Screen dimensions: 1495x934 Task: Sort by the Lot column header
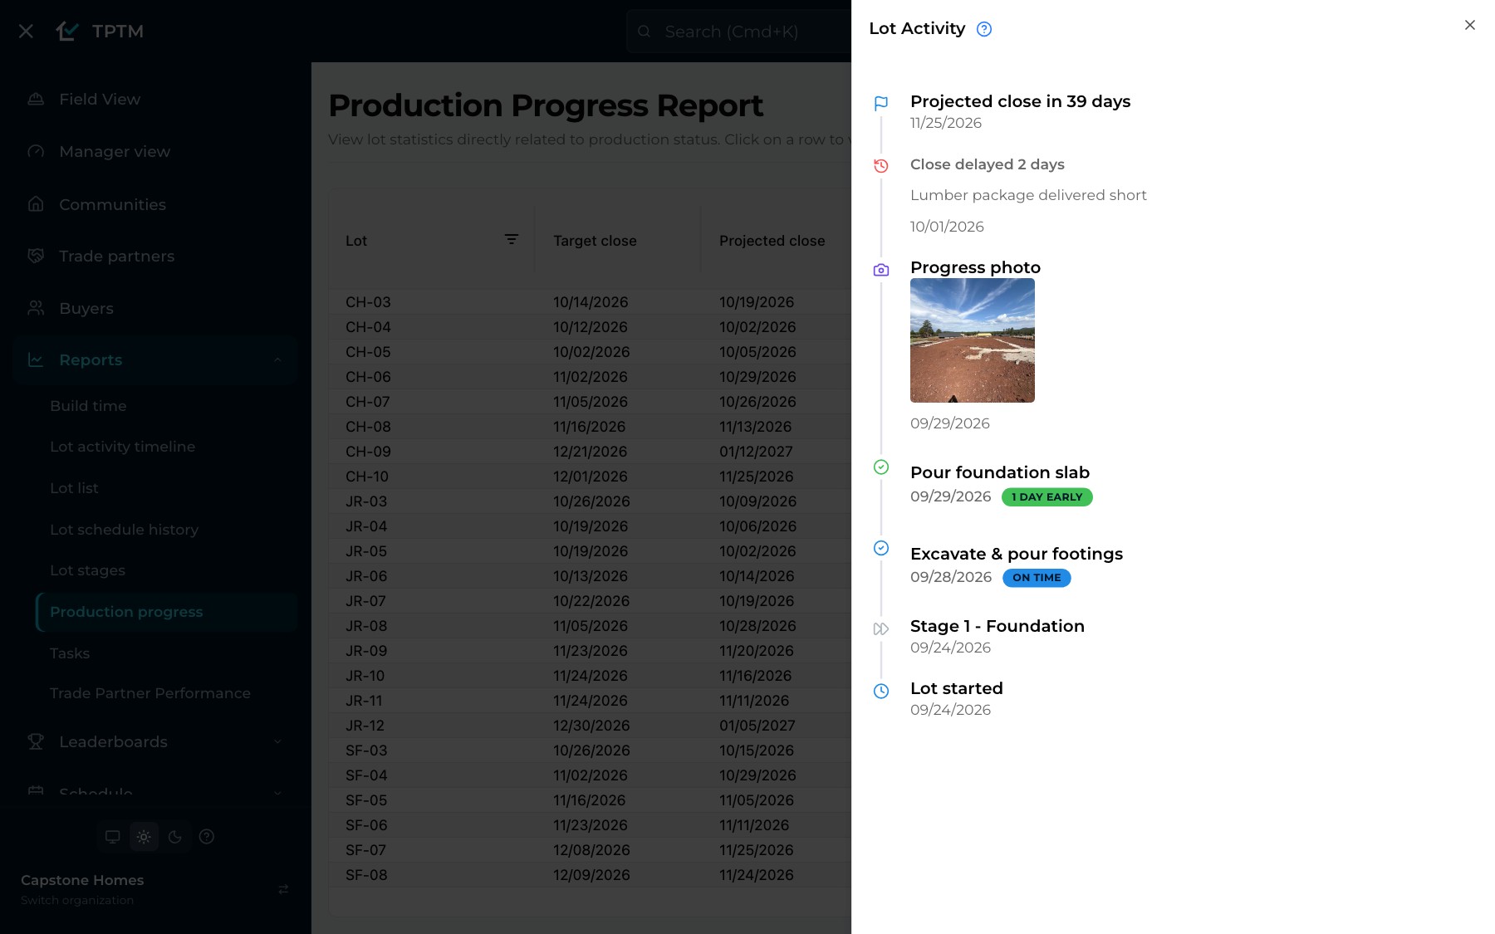coord(356,241)
